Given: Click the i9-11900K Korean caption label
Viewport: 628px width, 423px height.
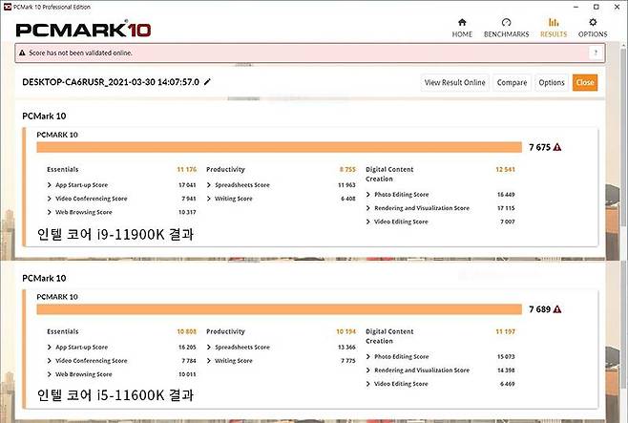Looking at the screenshot, I should click(x=115, y=234).
